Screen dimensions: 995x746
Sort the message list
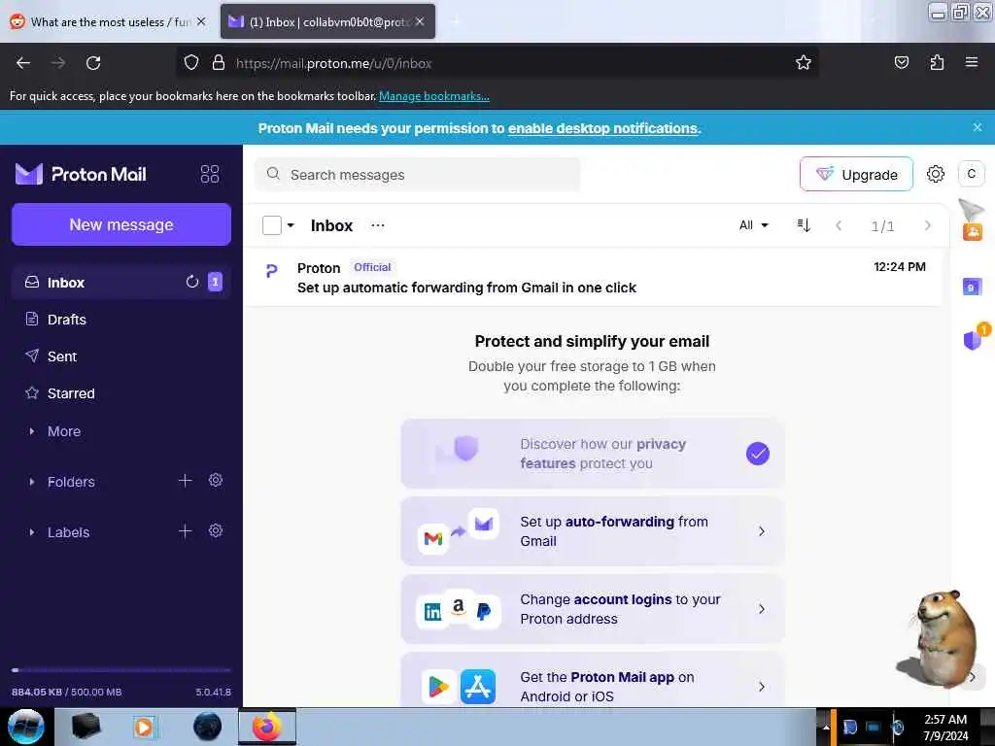click(804, 225)
